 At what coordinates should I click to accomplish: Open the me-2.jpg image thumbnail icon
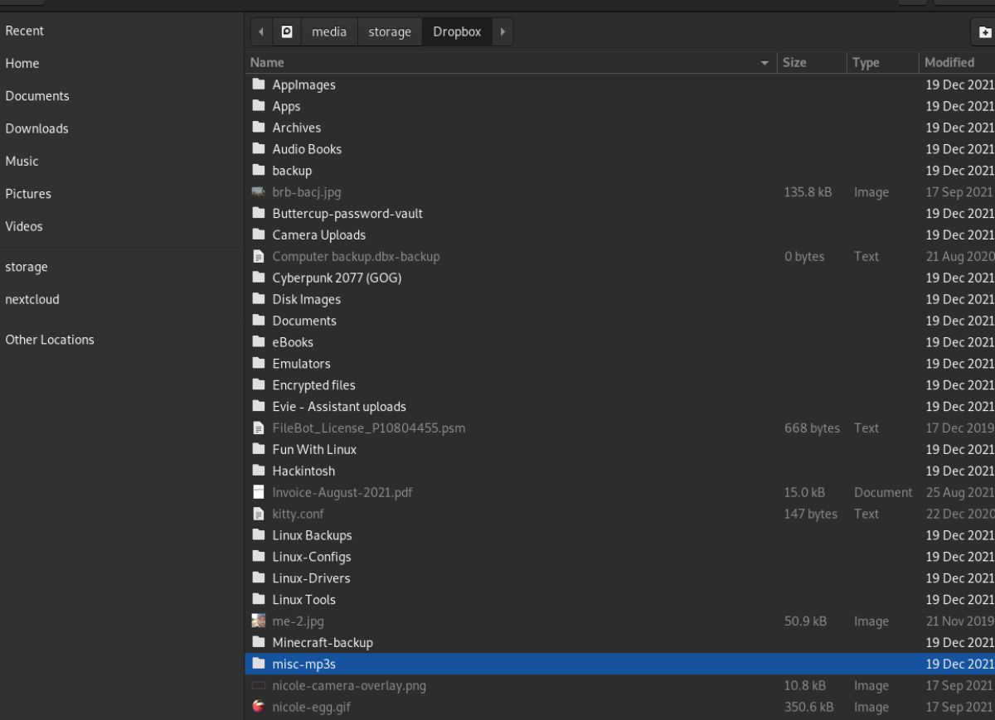click(x=258, y=621)
